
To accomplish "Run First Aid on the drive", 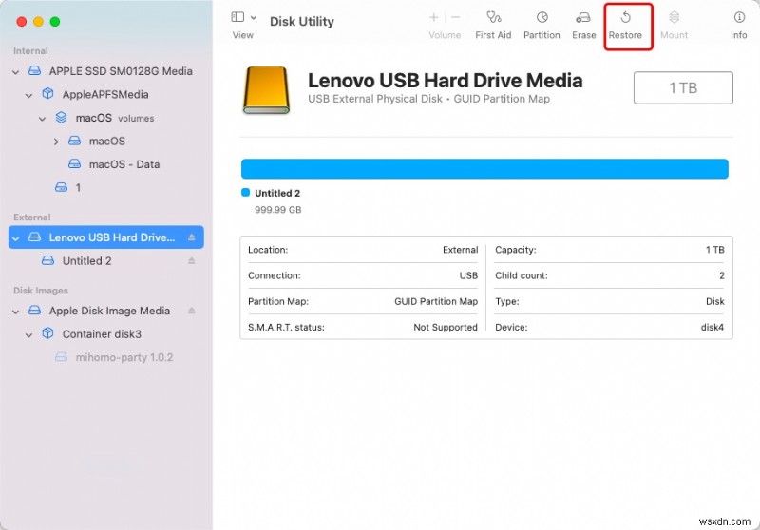I will coord(493,26).
